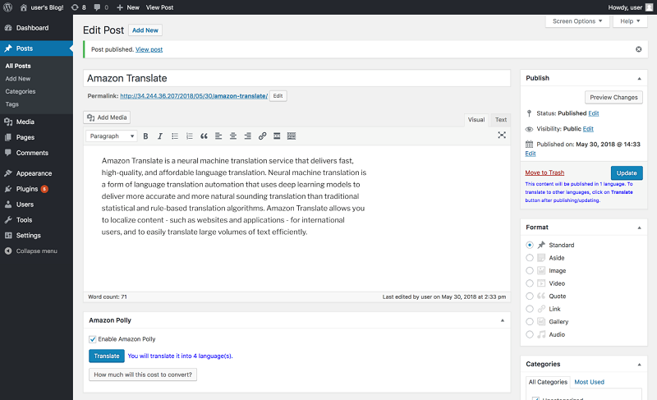The width and height of the screenshot is (657, 400).
Task: Open the All Categories tab
Action: point(548,382)
